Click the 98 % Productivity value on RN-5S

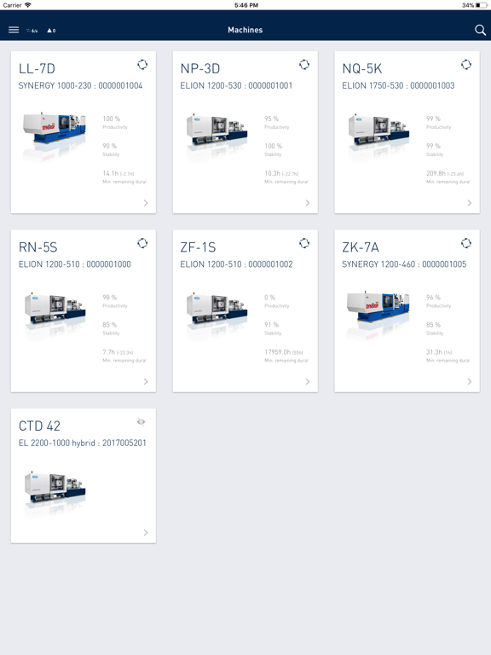pyautogui.click(x=110, y=298)
